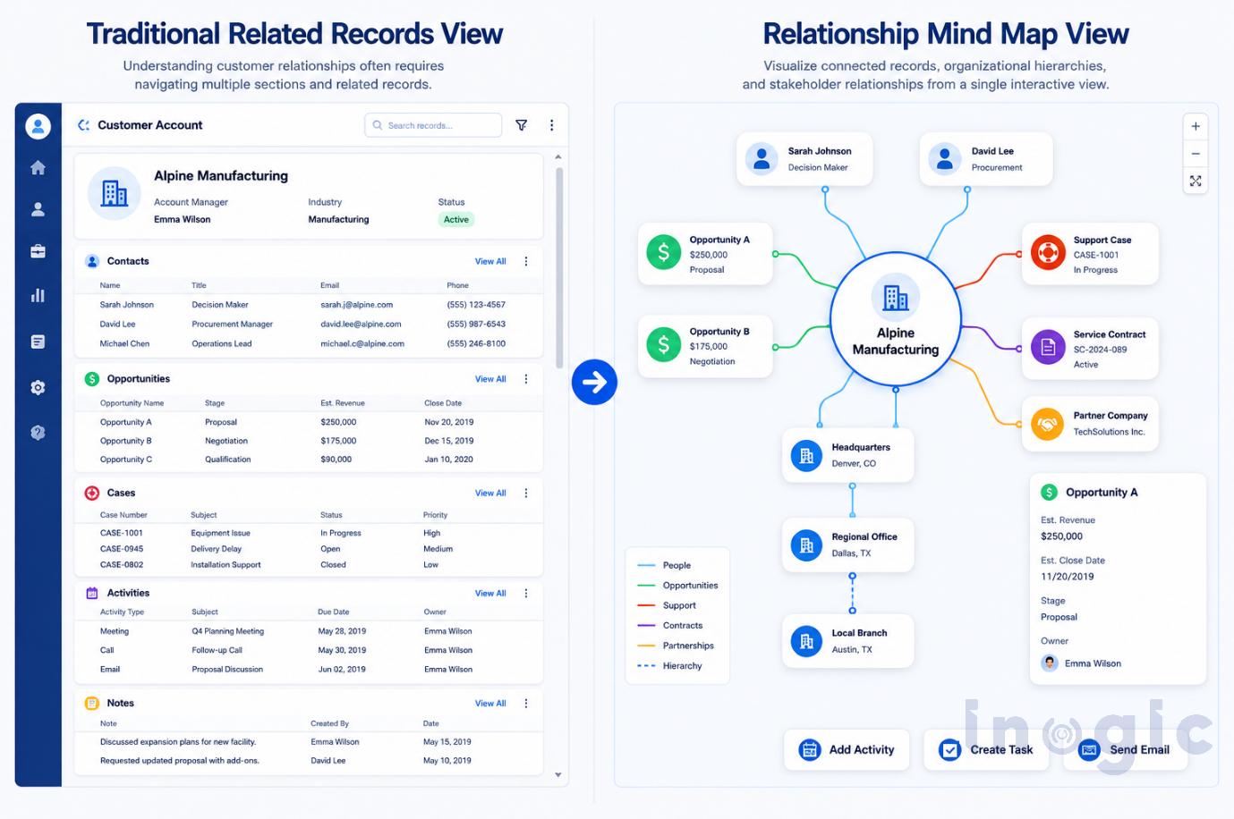Screen dimensions: 1234x819
Task: Click the Opportunity A dollar icon node
Action: (x=664, y=253)
